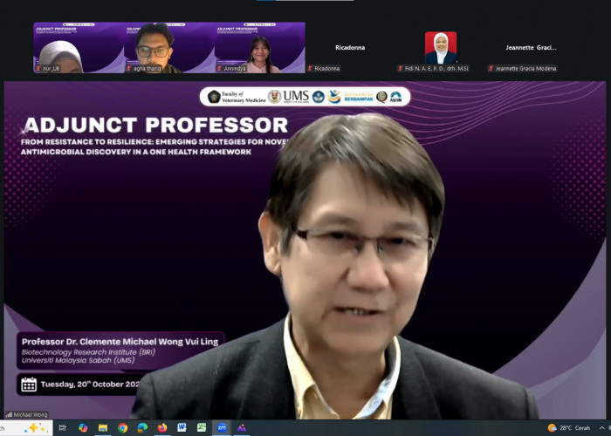This screenshot has width=611, height=436.
Task: Click the Michael Wong speaker name label
Action: click(x=31, y=415)
